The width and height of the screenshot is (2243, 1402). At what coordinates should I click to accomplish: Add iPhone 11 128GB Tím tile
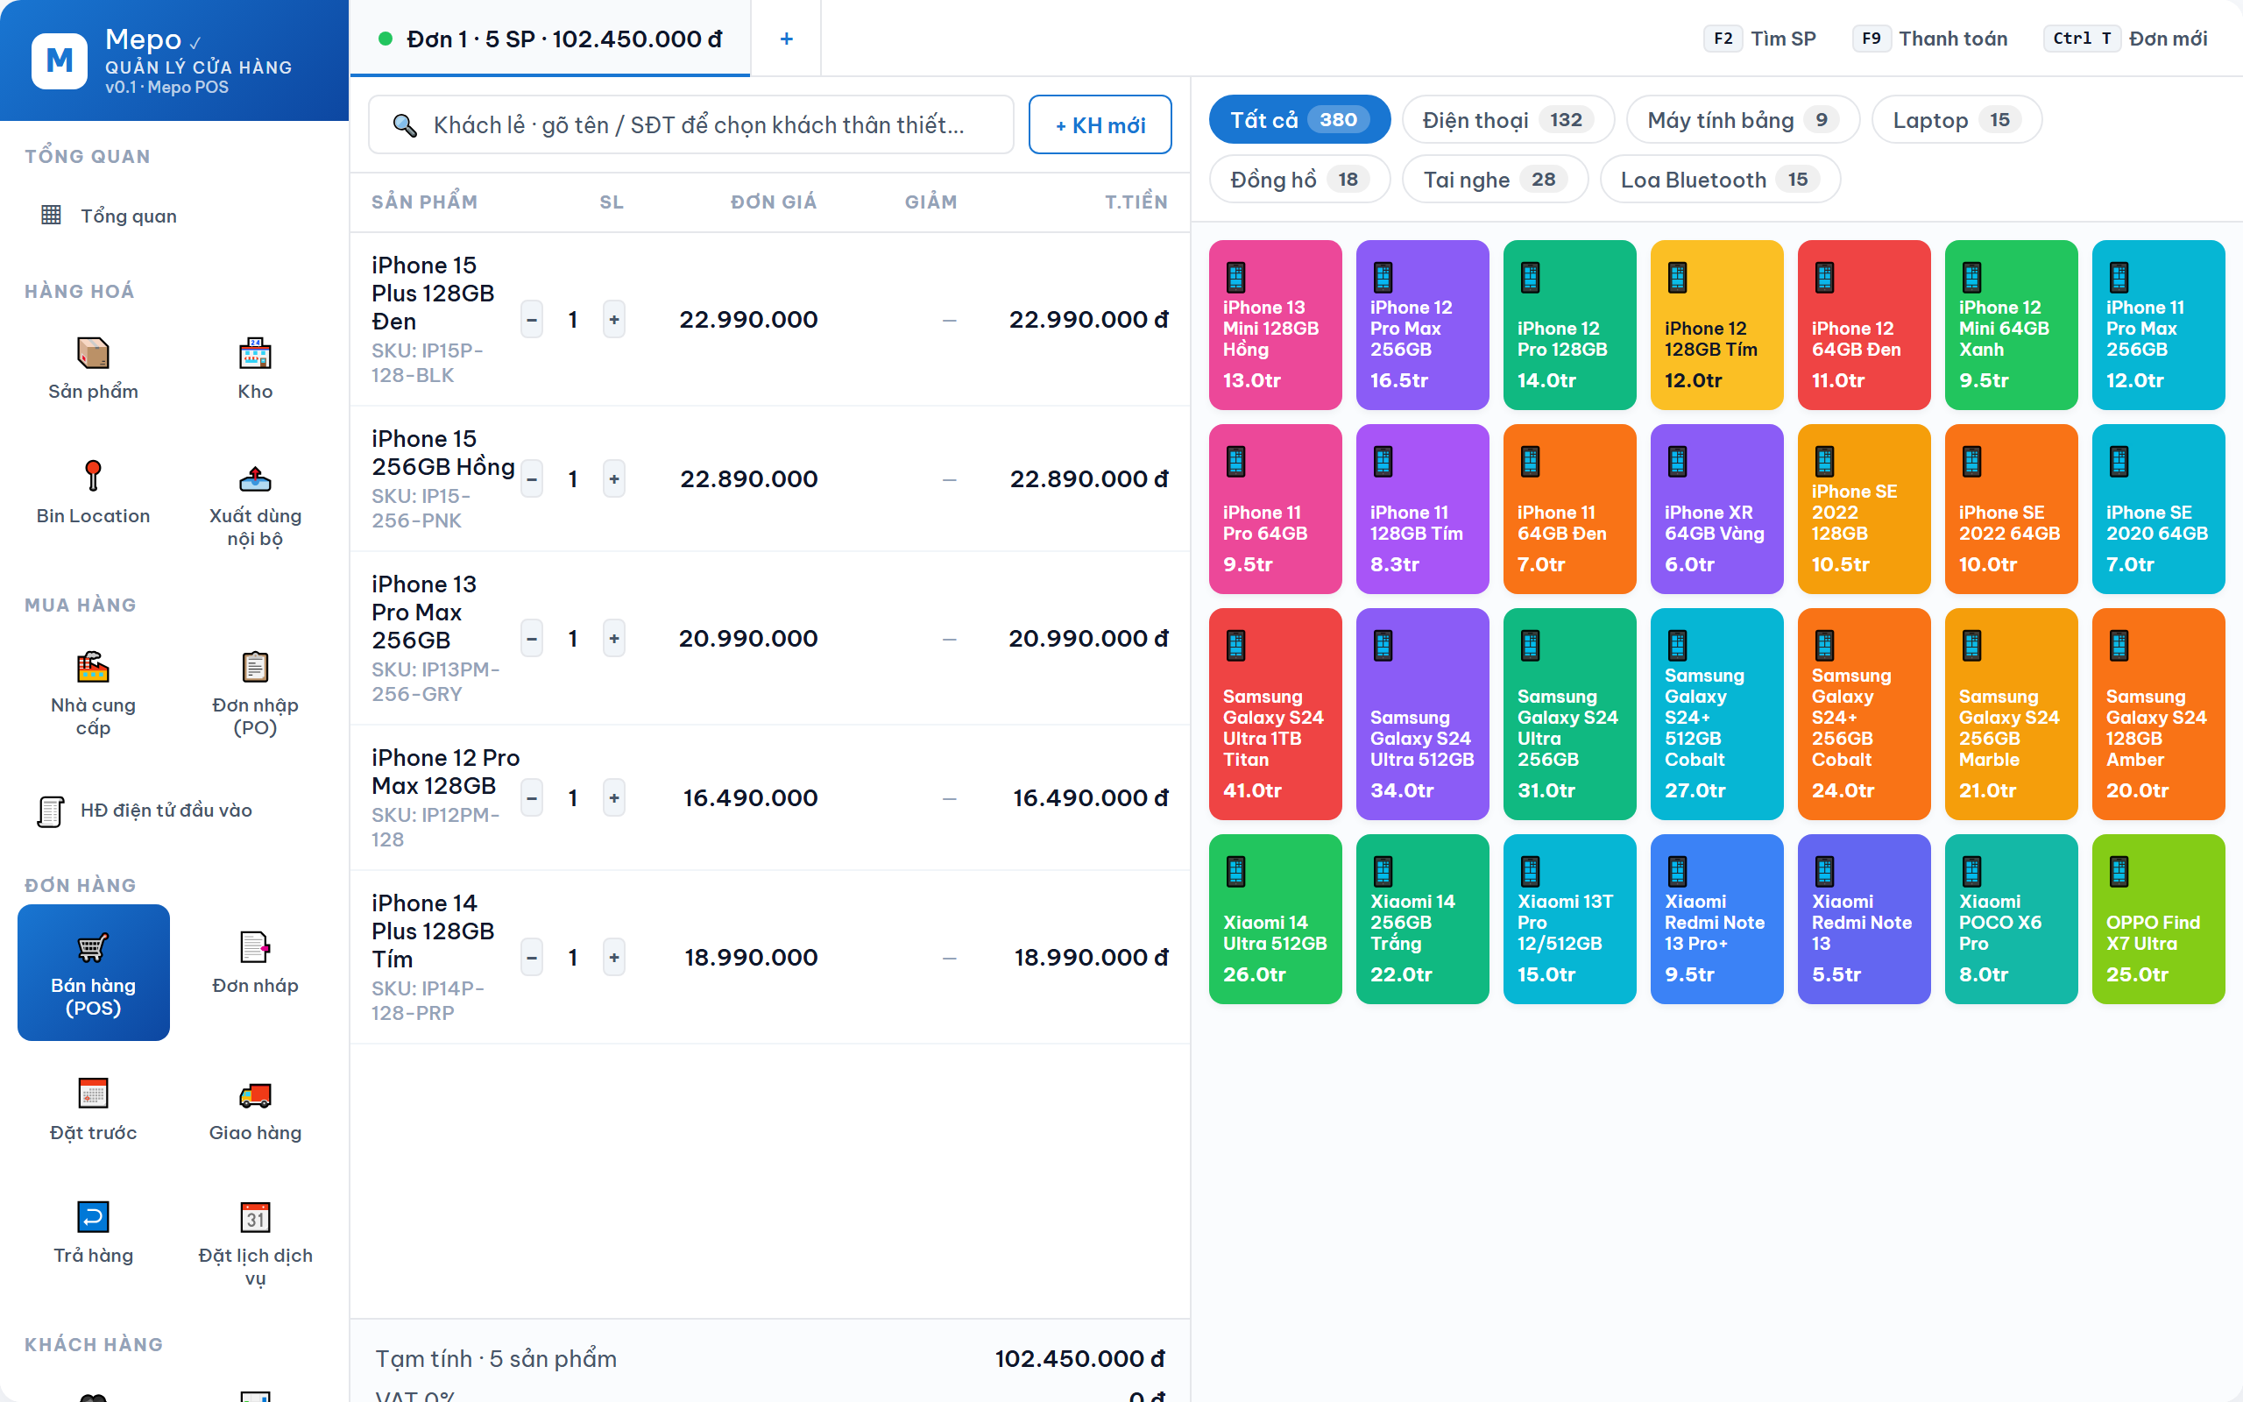pyautogui.click(x=1423, y=509)
